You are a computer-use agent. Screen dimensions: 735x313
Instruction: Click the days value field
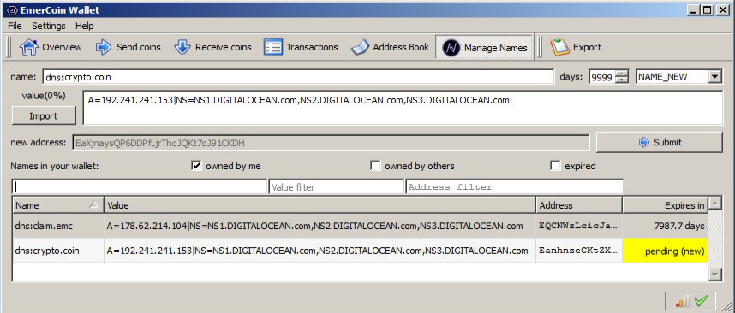[602, 77]
